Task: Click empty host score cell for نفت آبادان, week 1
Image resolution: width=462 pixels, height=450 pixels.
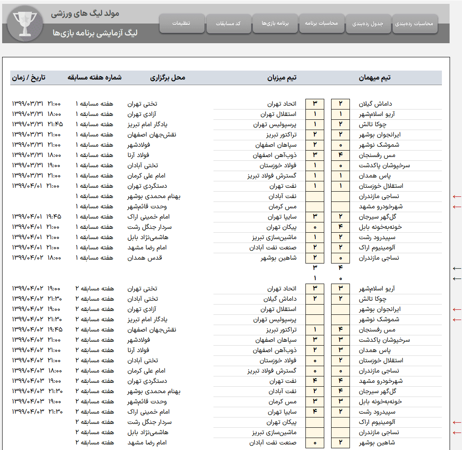Action: [x=315, y=196]
